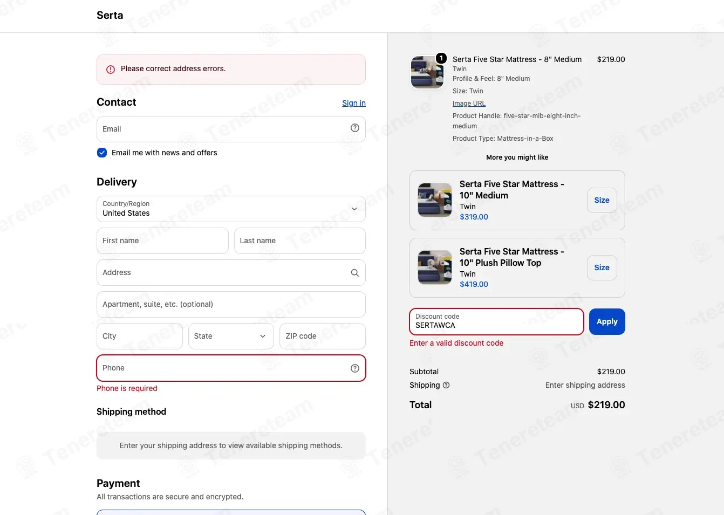Click the Subtotal amount $219.00

click(611, 372)
